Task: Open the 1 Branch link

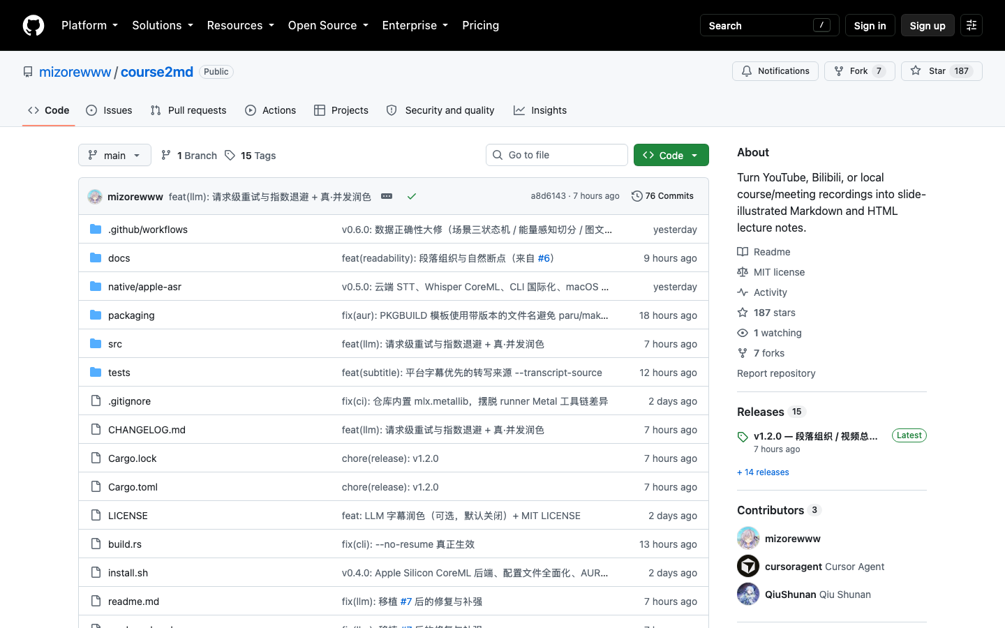Action: pyautogui.click(x=189, y=156)
